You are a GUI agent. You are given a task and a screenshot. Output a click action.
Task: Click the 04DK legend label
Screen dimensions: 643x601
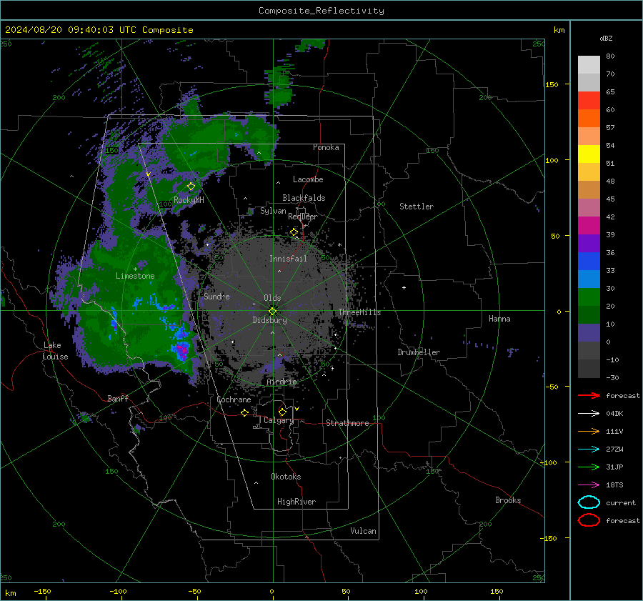614,414
